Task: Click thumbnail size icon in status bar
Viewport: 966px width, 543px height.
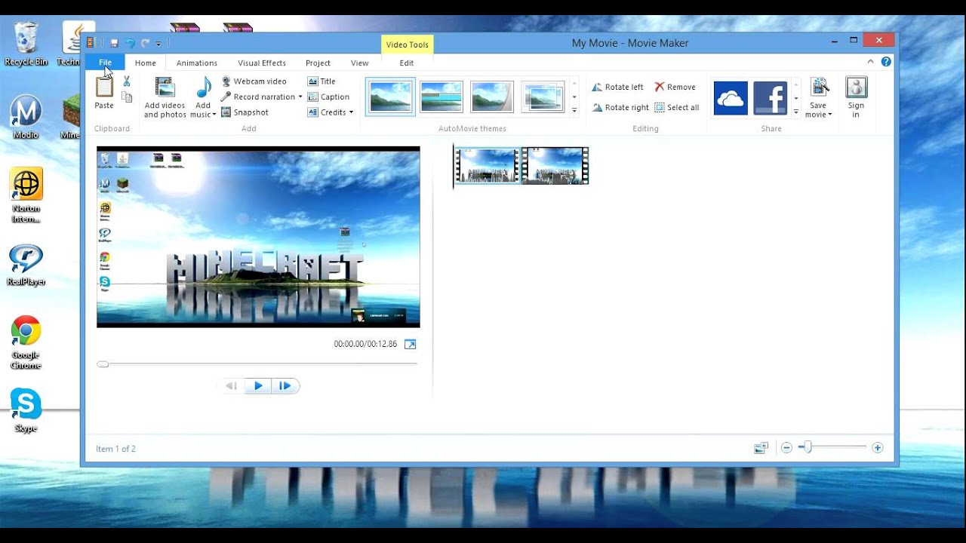Action: tap(761, 448)
